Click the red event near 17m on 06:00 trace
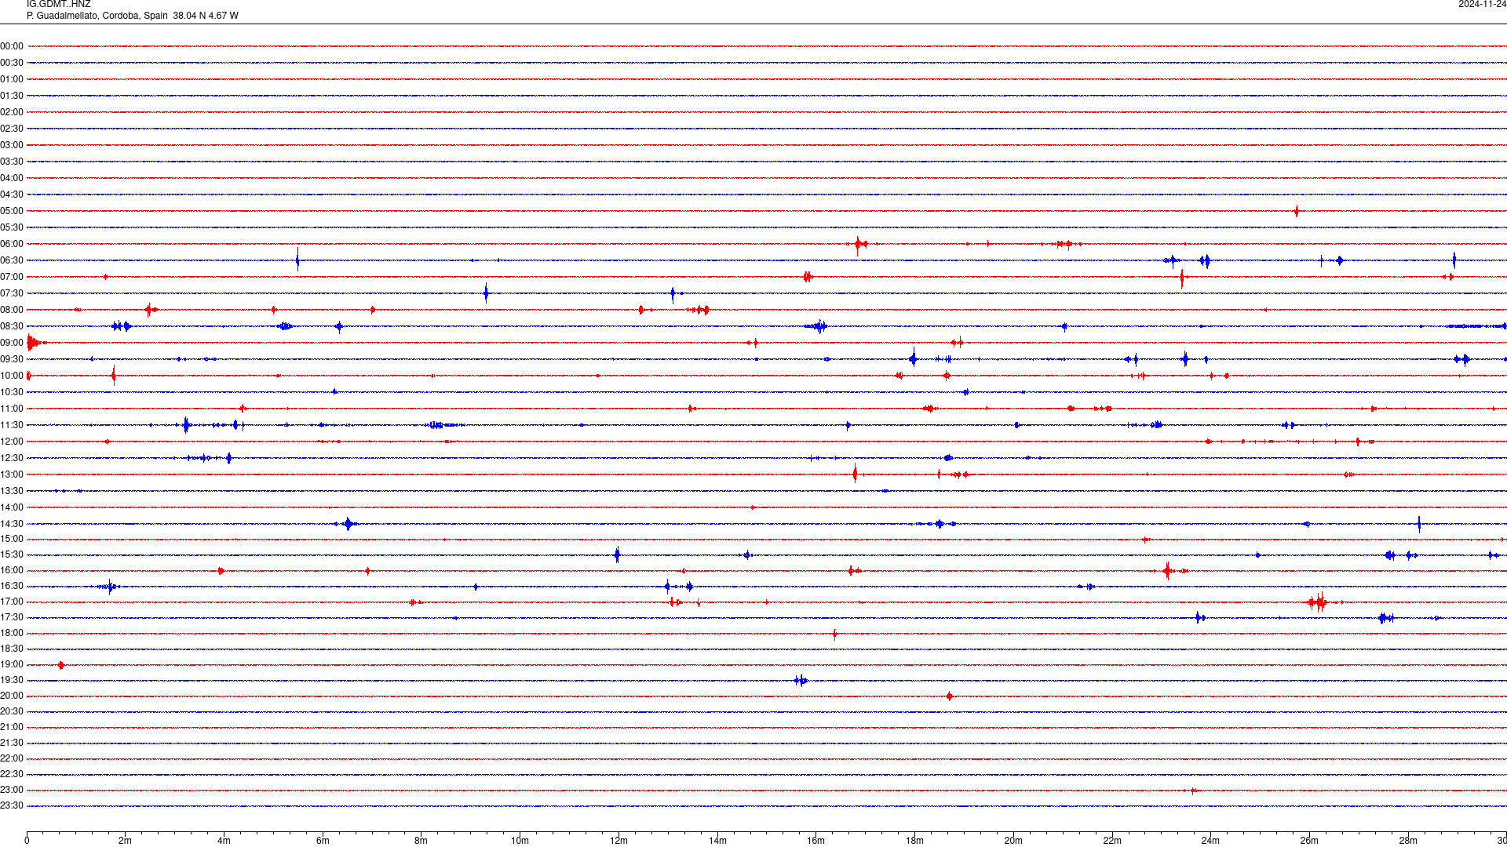The image size is (1507, 847). point(860,244)
